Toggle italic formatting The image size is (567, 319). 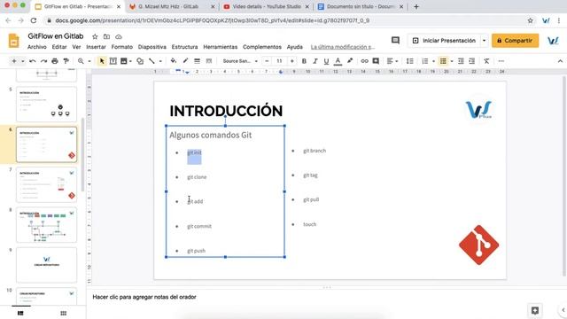pyautogui.click(x=315, y=61)
